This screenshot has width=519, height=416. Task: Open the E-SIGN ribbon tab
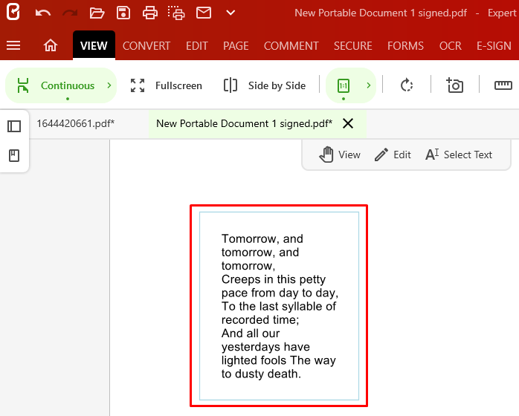pyautogui.click(x=494, y=45)
